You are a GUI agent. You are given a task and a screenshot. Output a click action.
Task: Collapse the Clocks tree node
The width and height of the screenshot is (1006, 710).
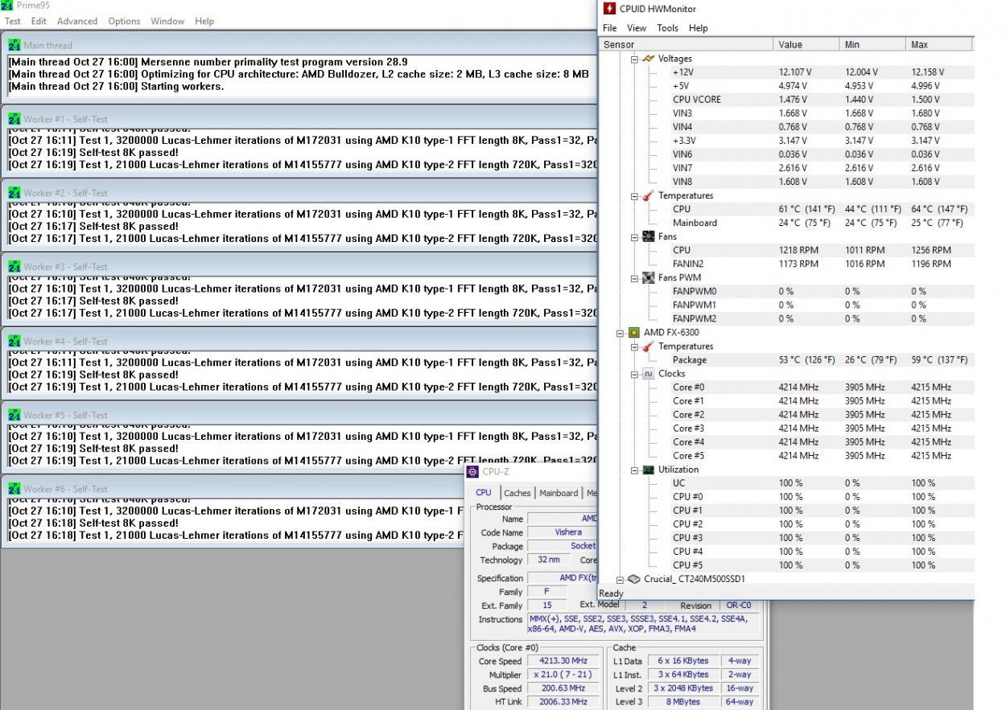(x=634, y=374)
